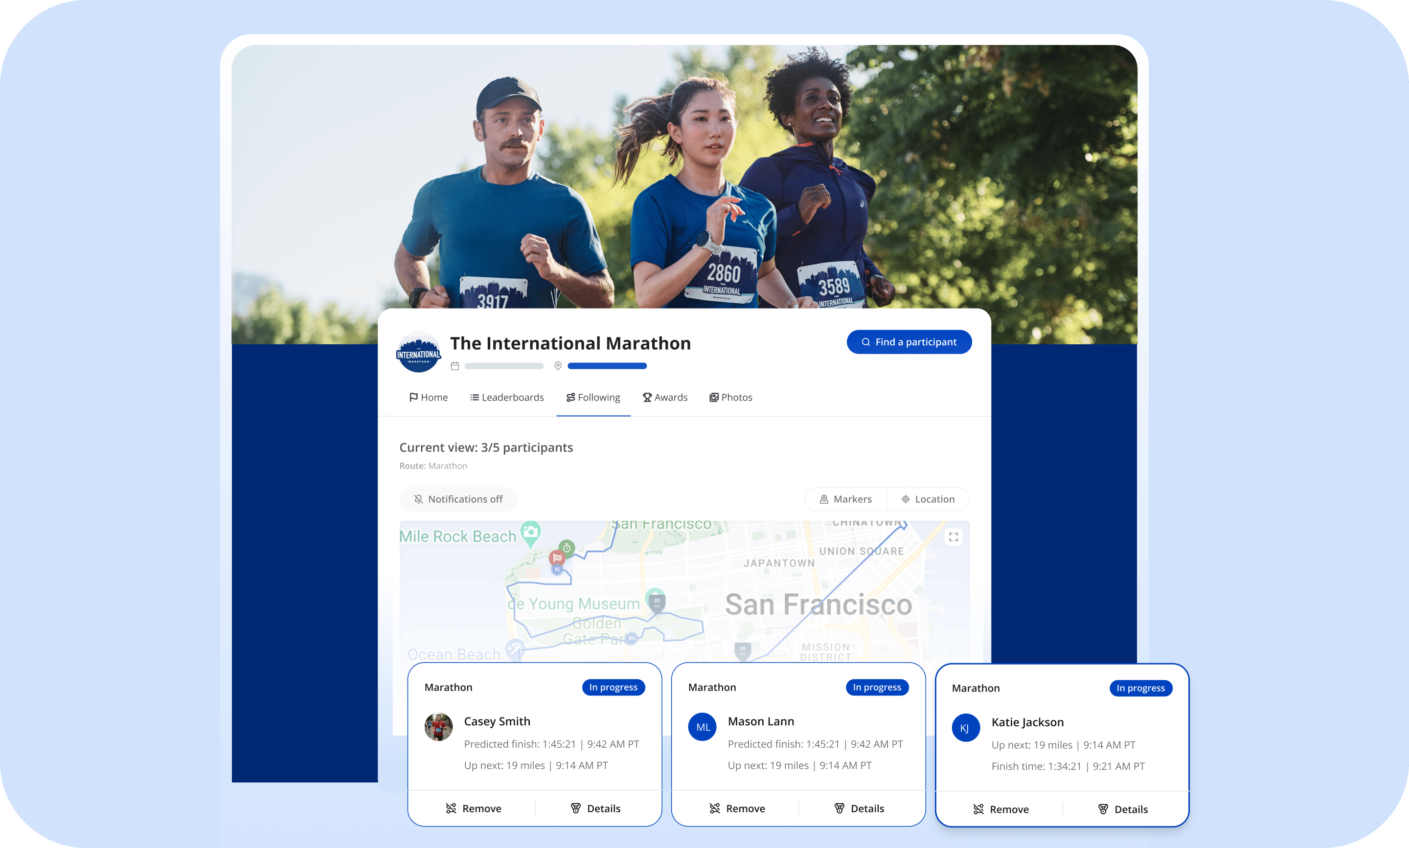Screen dimensions: 1409x848
Task: Click the KJ avatar for Katie Jackson
Action: click(965, 728)
